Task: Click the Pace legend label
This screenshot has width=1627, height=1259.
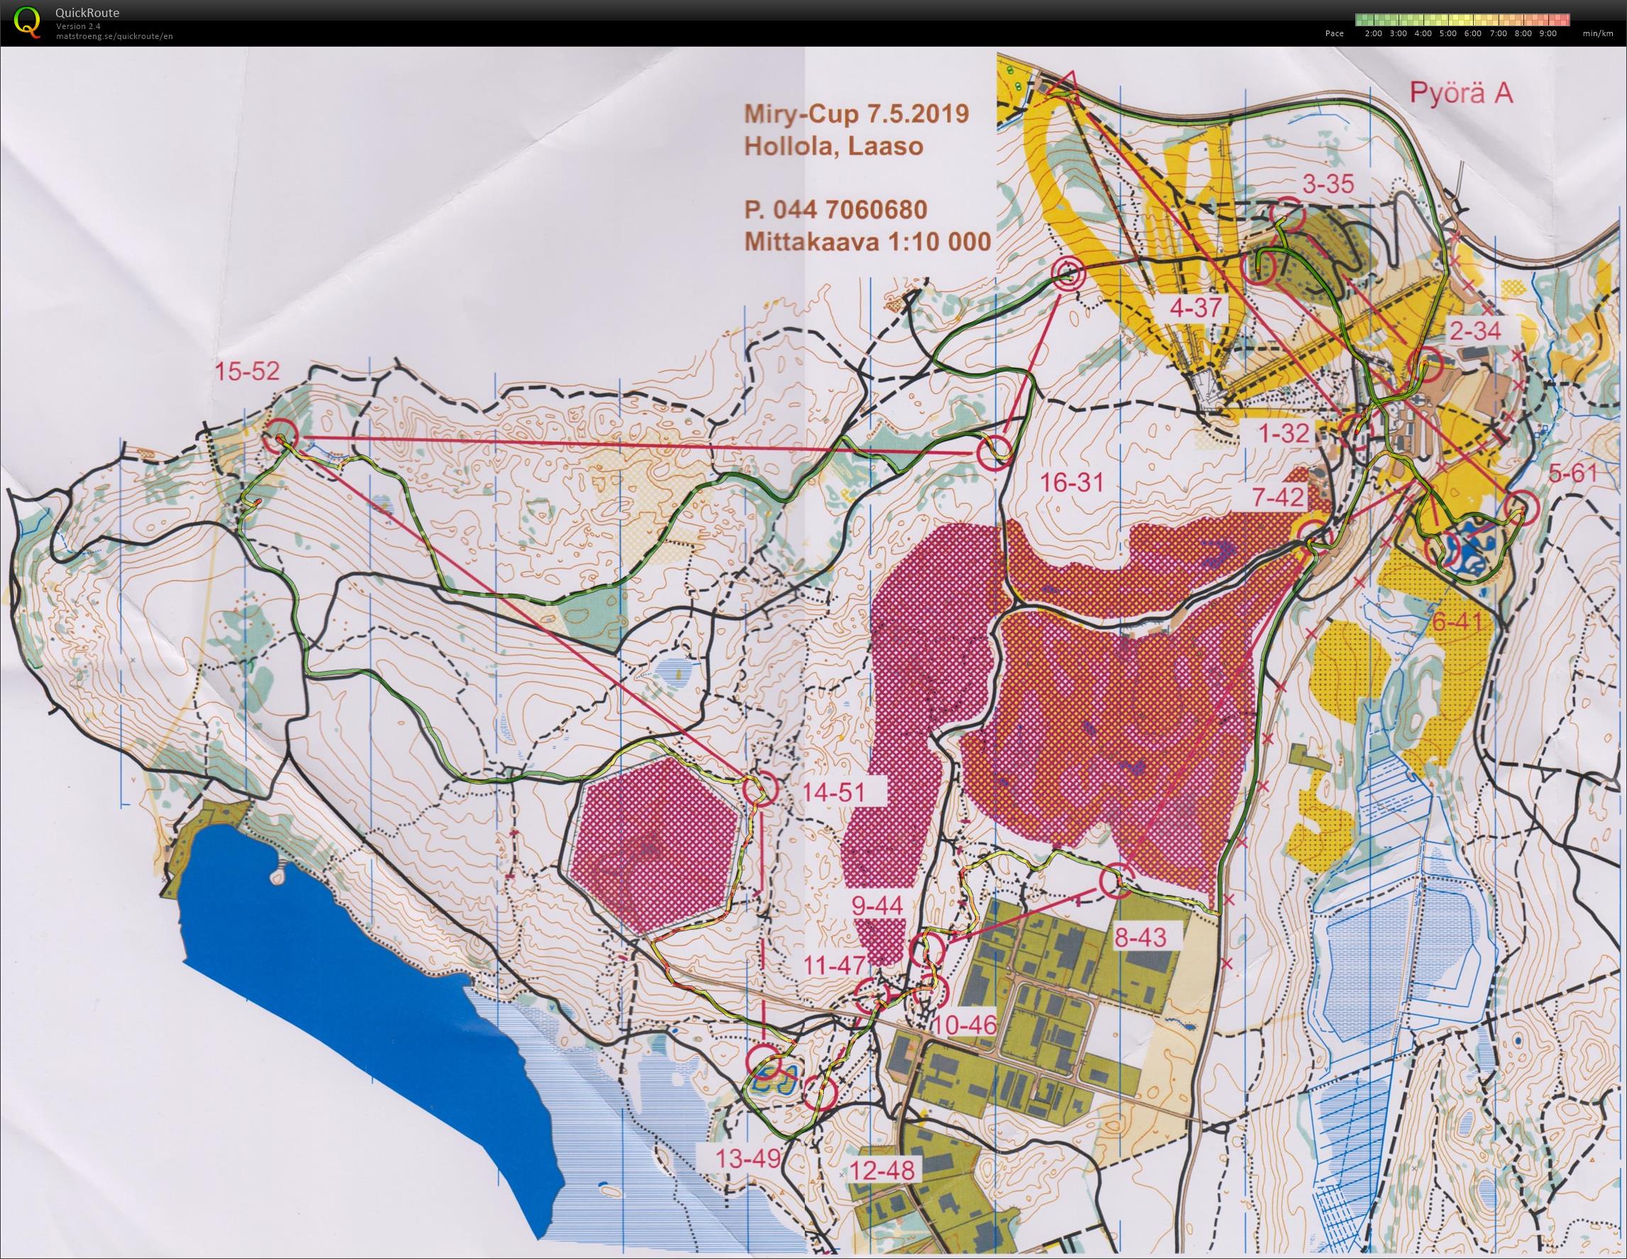Action: [1334, 33]
